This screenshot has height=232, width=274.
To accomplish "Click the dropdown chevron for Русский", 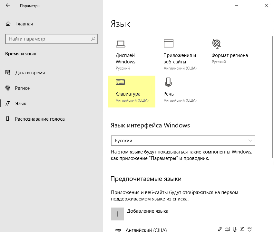I will point(250,141).
